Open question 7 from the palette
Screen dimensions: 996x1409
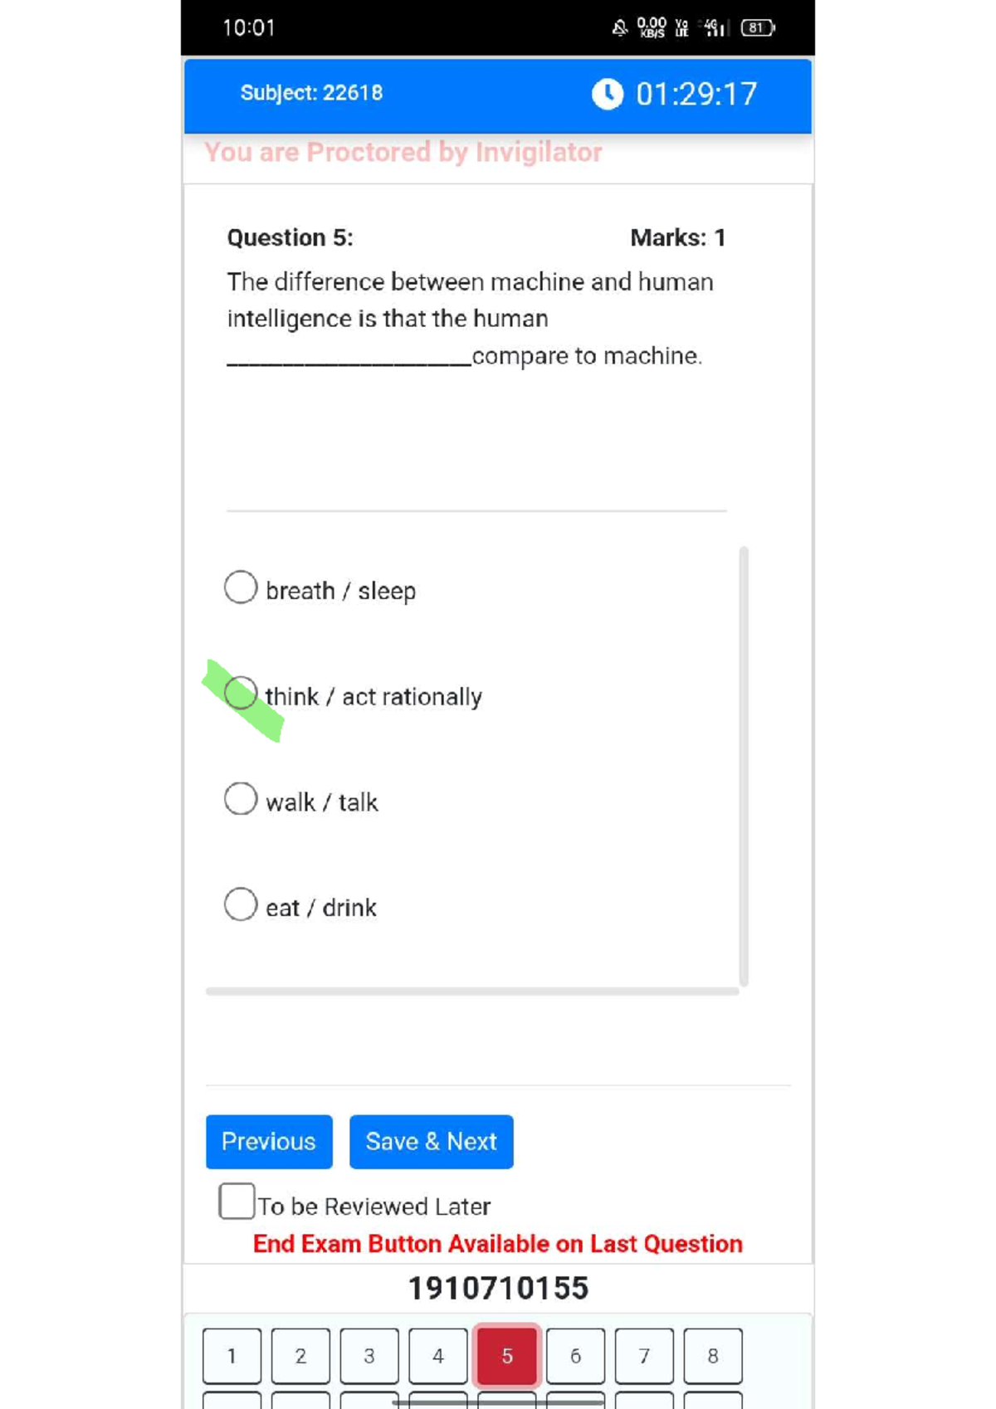point(644,1356)
